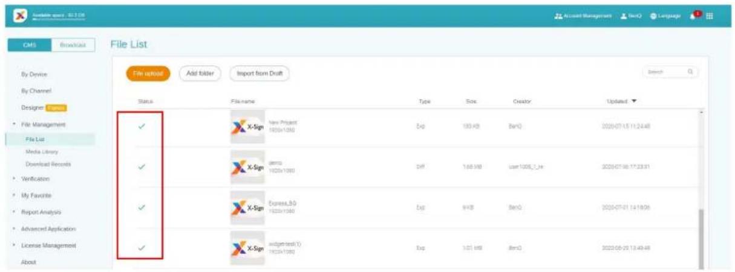This screenshot has height=272, width=735.
Task: Open the apps grid icon
Action: coord(710,15)
